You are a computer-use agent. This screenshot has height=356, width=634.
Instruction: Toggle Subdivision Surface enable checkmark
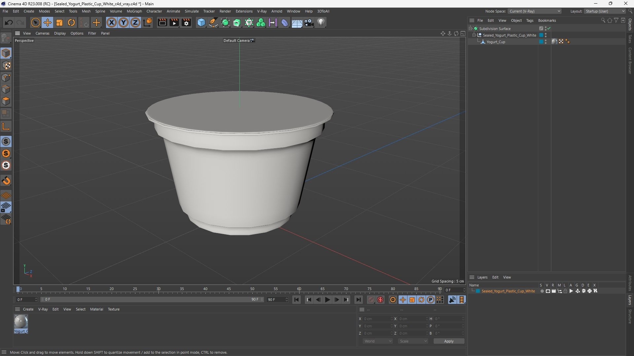(549, 29)
